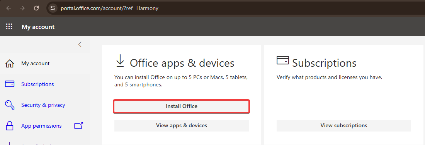Screen dimensions: 425x145
Task: Click the Subscriptions card heading icon
Action: coord(283,60)
